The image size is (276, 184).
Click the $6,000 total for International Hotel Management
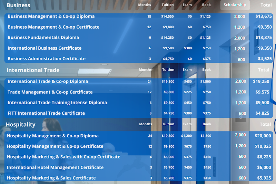click(264, 167)
